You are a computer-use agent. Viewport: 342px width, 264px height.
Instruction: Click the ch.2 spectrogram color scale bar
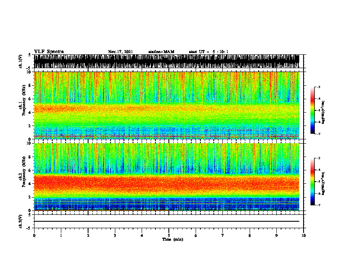click(313, 182)
